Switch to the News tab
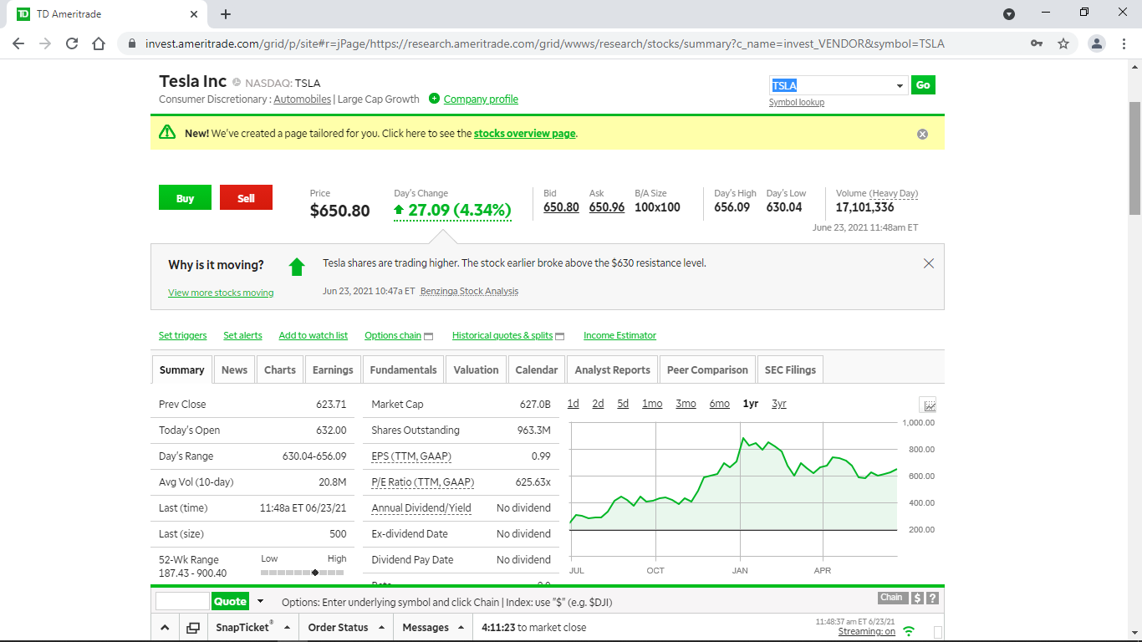Screen dimensions: 1142x642 (x=234, y=369)
